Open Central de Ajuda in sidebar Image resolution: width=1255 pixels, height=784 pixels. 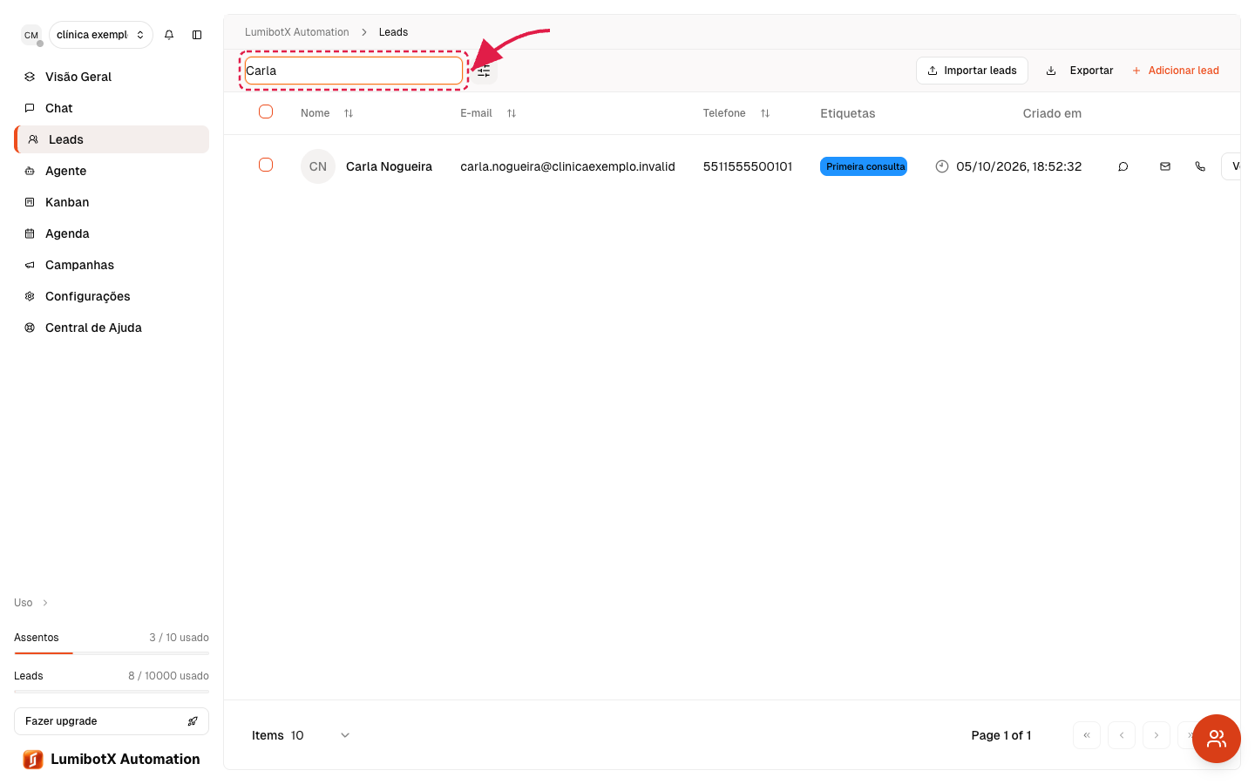tap(112, 328)
